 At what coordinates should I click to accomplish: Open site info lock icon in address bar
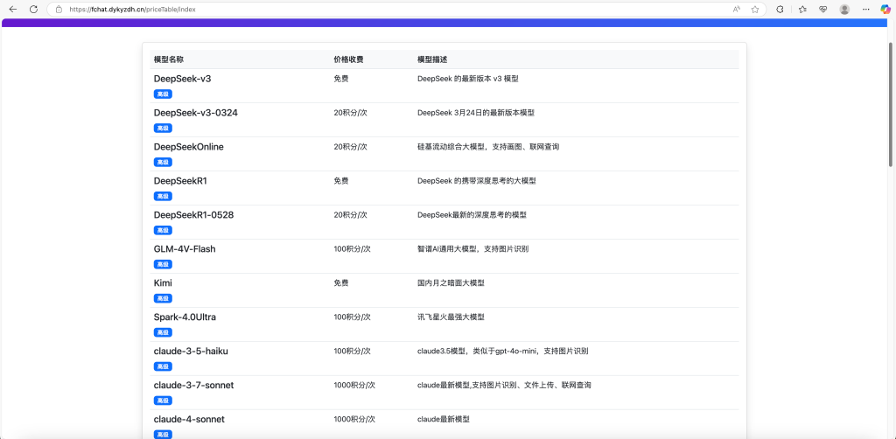59,9
